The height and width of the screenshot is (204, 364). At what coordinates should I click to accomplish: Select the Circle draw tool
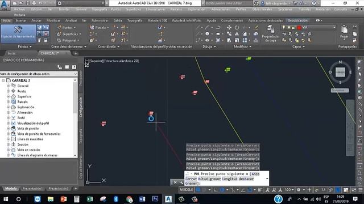tap(207, 34)
